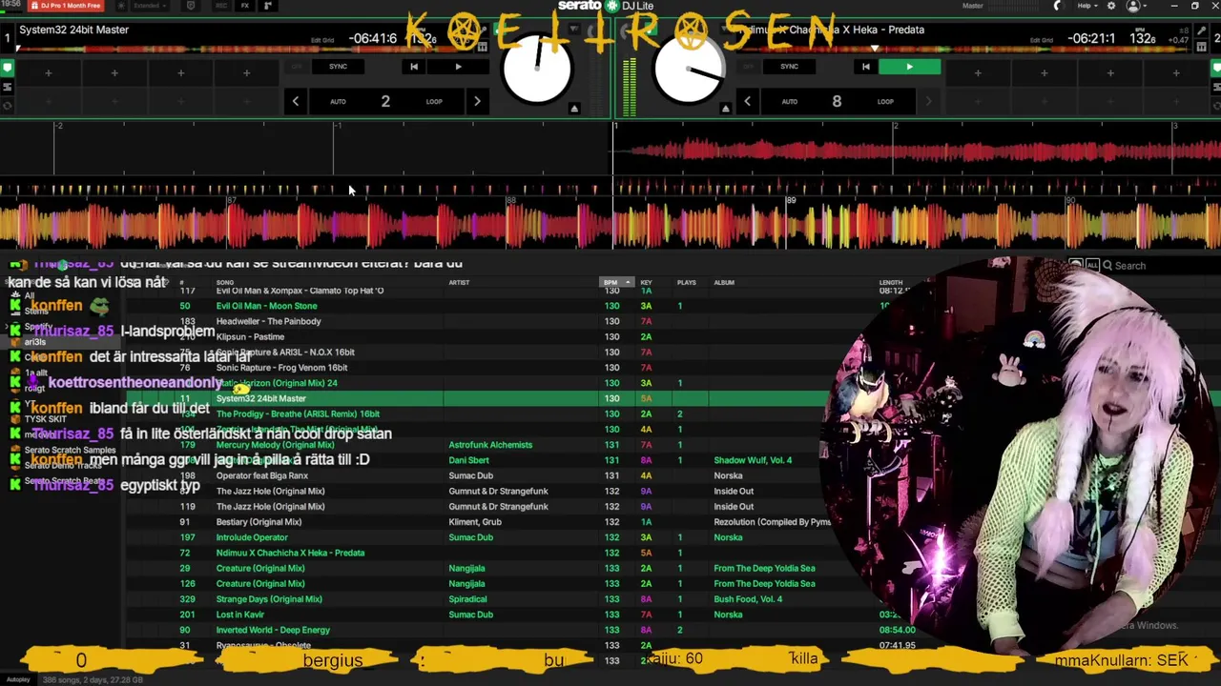Add cue point in first right deck slot
The height and width of the screenshot is (686, 1221).
tap(978, 72)
